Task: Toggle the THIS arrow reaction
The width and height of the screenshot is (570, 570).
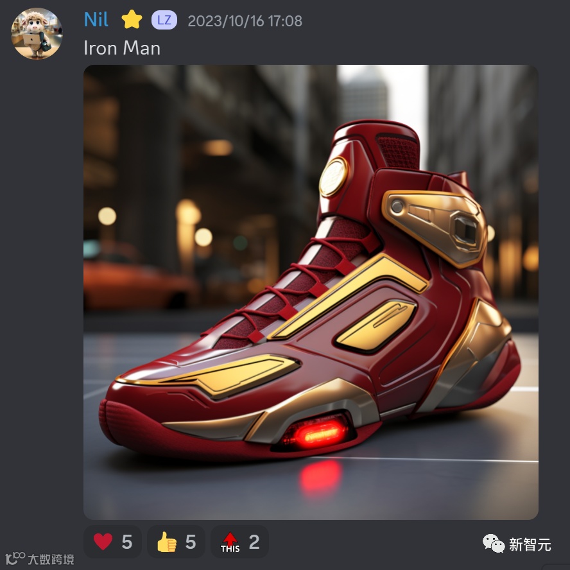Action: 239,542
